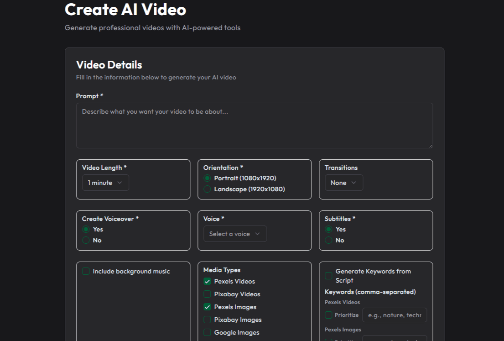Choose No for Create Voiceover

pos(86,240)
